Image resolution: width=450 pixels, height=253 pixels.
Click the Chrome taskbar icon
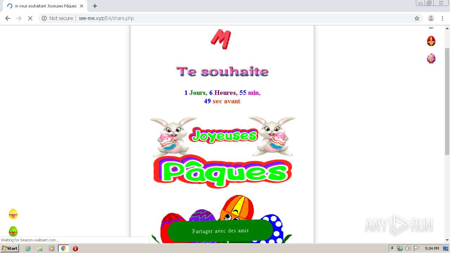pyautogui.click(x=64, y=248)
